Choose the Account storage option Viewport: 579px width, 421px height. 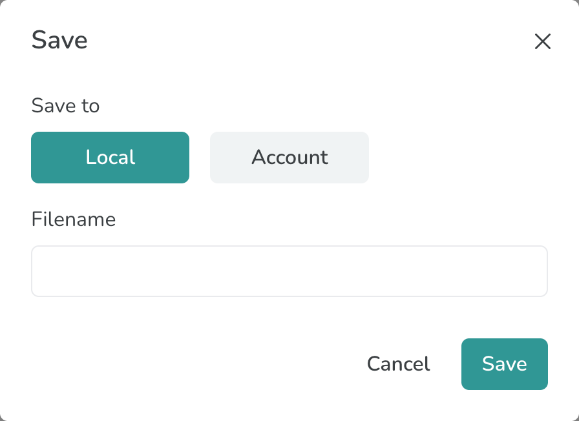click(x=289, y=158)
